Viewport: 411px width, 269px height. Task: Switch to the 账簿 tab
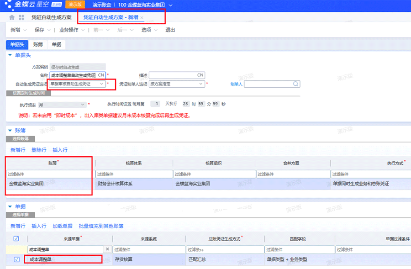pyautogui.click(x=38, y=45)
